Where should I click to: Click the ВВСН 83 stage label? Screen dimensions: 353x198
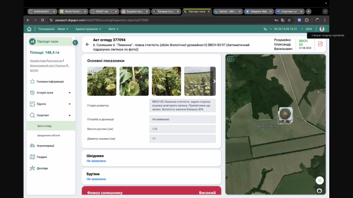[x=303, y=43]
